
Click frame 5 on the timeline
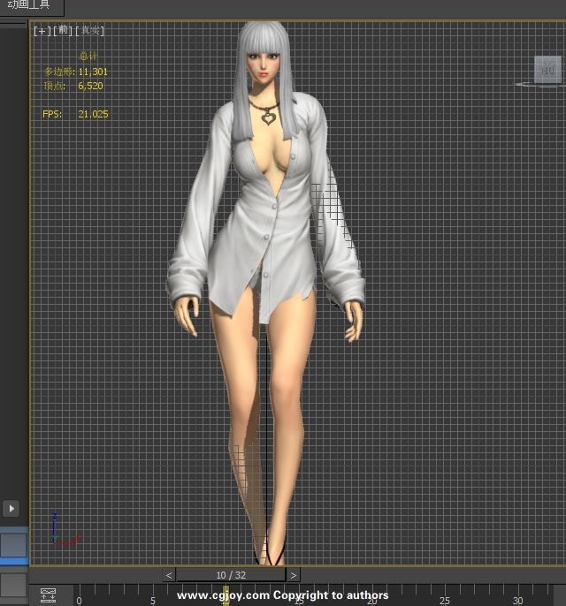point(151,596)
